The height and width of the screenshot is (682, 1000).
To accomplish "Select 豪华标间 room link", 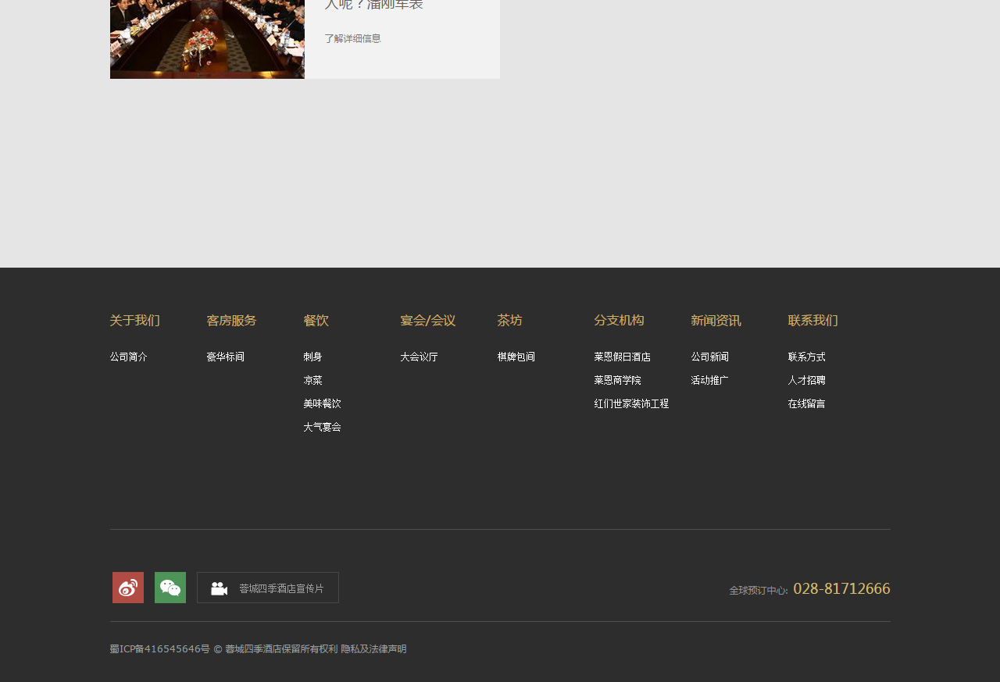I will click(x=225, y=357).
